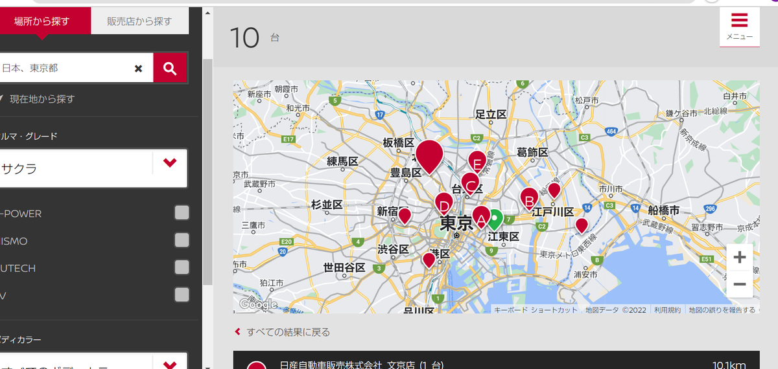Image resolution: width=778 pixels, height=369 pixels.
Task: Select the red pin near 港区
Action: pos(429,260)
